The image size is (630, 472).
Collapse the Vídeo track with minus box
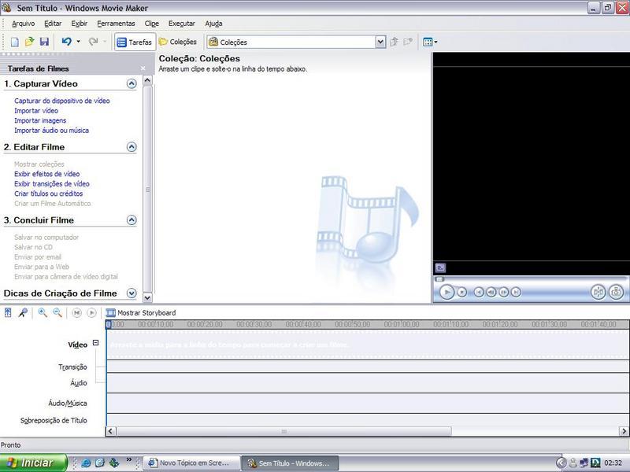(95, 343)
